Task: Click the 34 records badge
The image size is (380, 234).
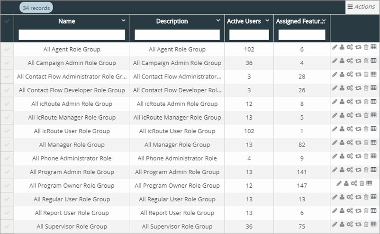Action: 36,8
